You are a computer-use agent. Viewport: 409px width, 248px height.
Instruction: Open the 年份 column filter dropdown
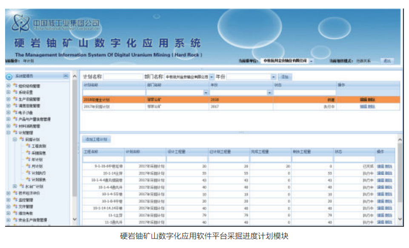pos(269,92)
